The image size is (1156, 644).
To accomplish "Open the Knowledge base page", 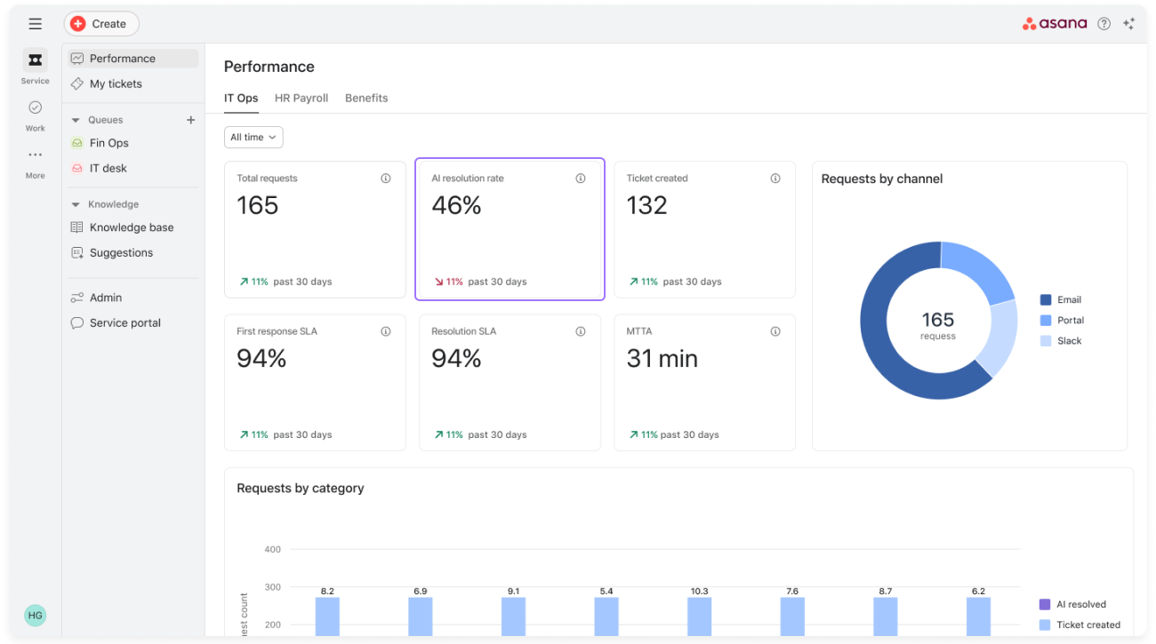I will pyautogui.click(x=132, y=227).
